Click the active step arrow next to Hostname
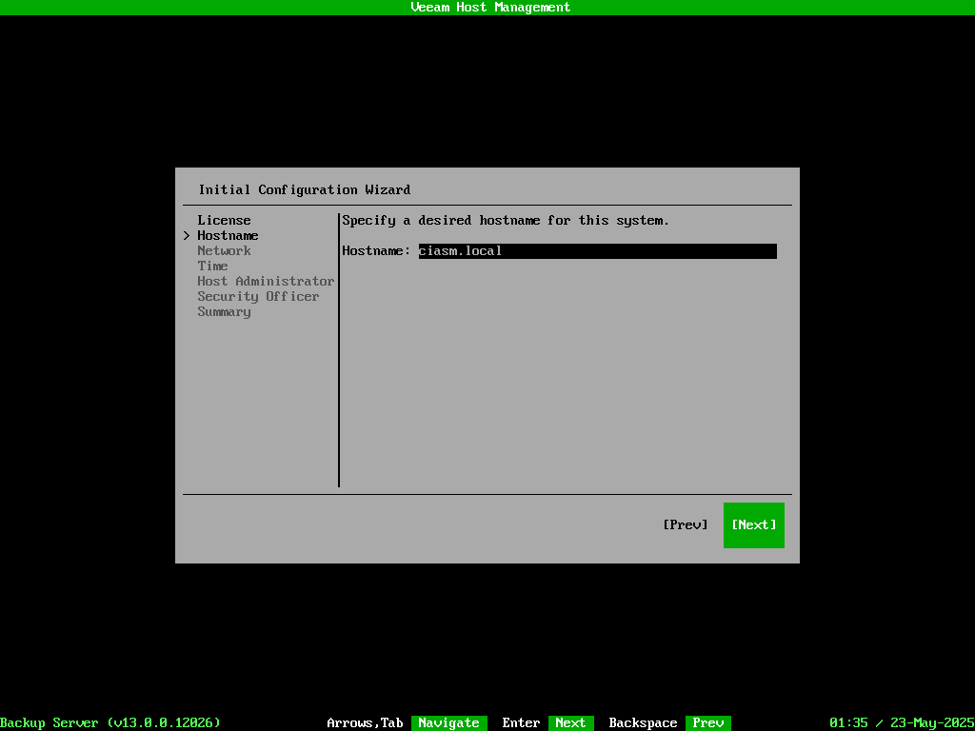This screenshot has height=731, width=975. pyautogui.click(x=187, y=235)
